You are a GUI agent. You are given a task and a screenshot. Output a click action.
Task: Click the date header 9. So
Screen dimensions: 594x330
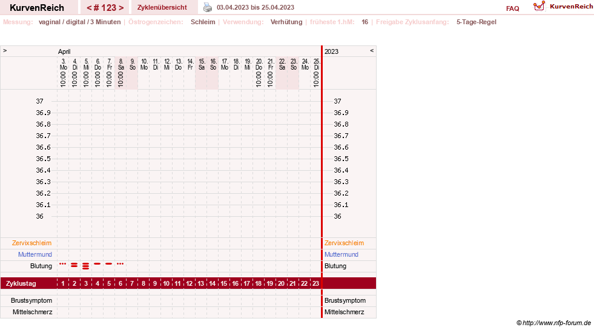click(x=132, y=64)
